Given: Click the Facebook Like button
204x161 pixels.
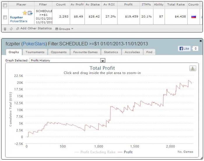Looking at the screenshot, I should click(x=184, y=49).
